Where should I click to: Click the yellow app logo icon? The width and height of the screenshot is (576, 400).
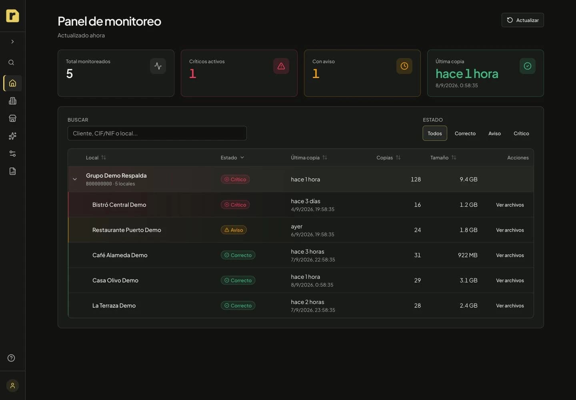(x=12, y=16)
